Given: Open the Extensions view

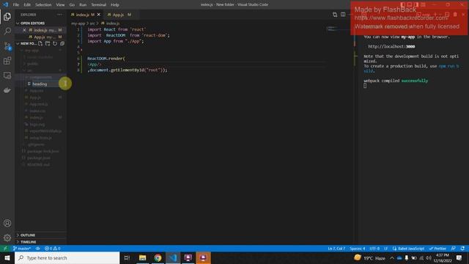Looking at the screenshot, I should click(7, 61).
